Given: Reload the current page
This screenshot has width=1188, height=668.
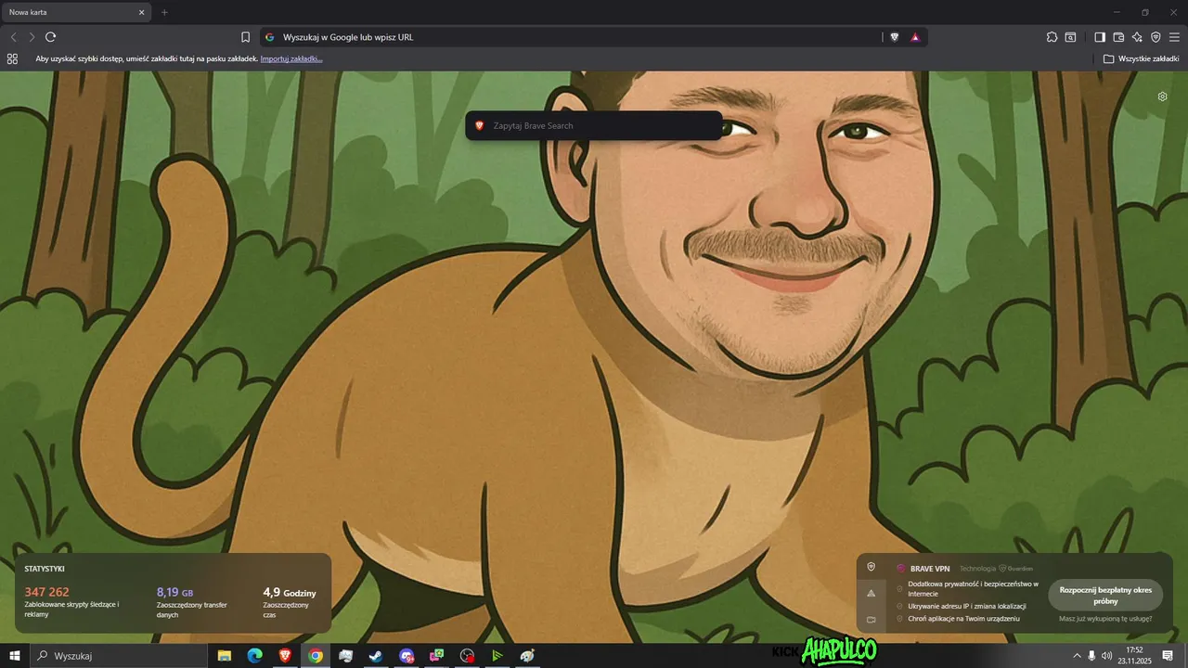Looking at the screenshot, I should coord(50,37).
